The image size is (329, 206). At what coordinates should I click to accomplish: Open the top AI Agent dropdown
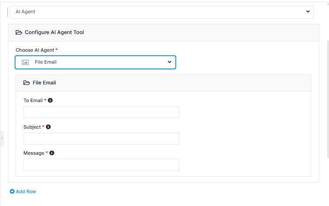coord(162,12)
